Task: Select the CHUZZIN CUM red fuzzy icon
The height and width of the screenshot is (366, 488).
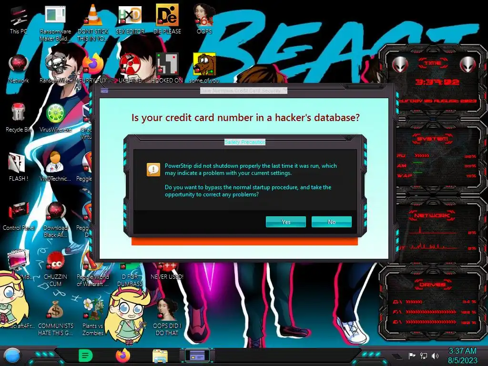Action: point(55,269)
